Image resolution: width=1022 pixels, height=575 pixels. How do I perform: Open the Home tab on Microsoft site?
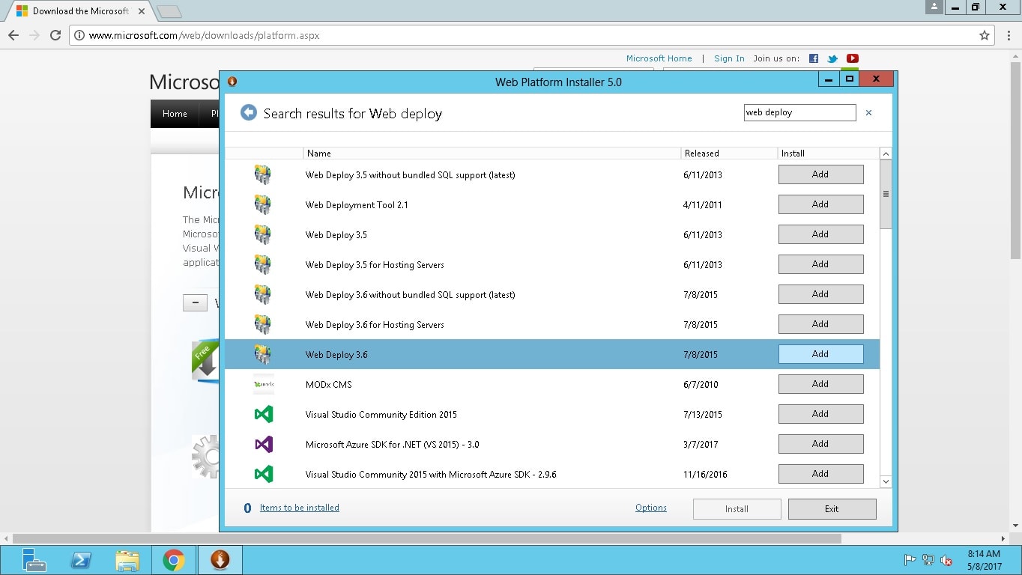pos(175,114)
